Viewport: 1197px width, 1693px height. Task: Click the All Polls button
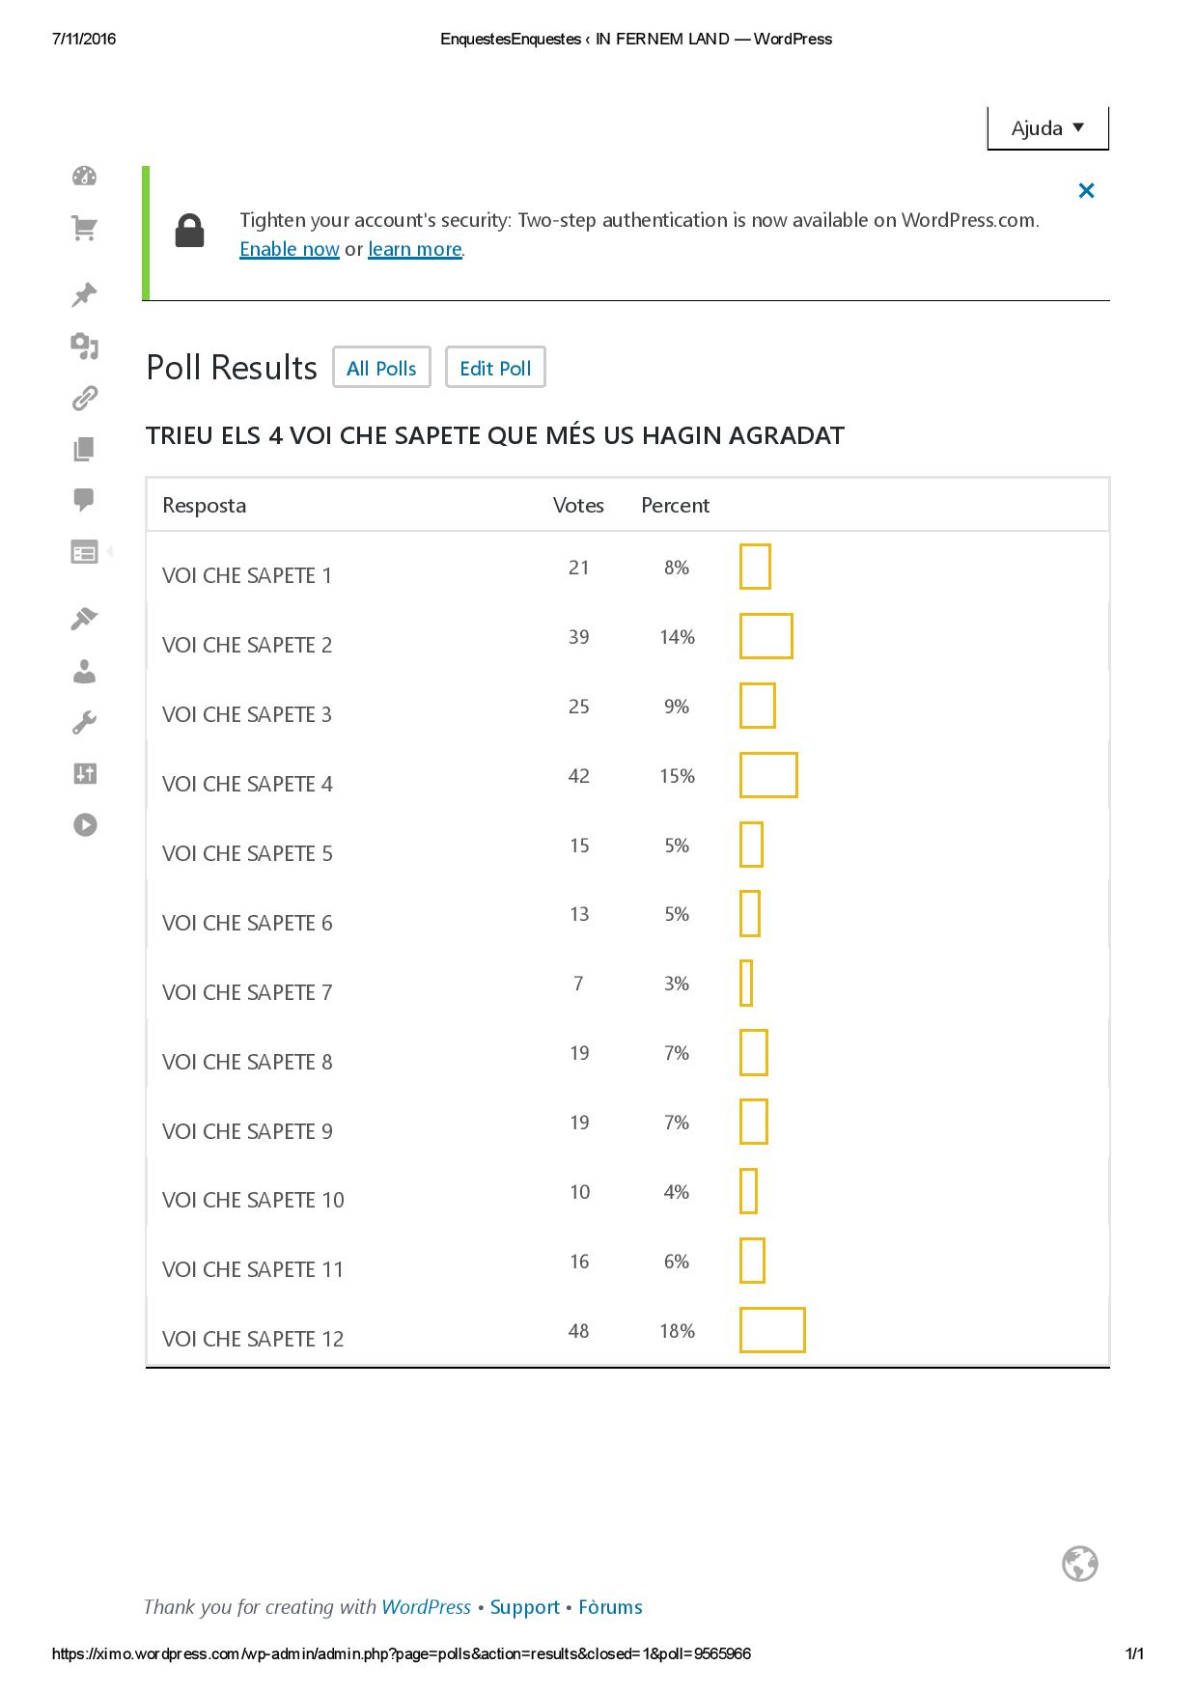coord(381,368)
